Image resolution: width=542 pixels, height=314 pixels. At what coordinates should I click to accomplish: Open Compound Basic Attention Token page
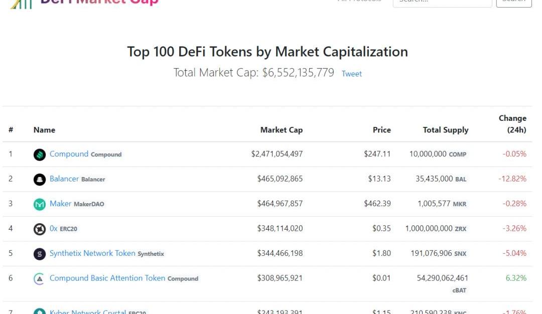point(107,278)
